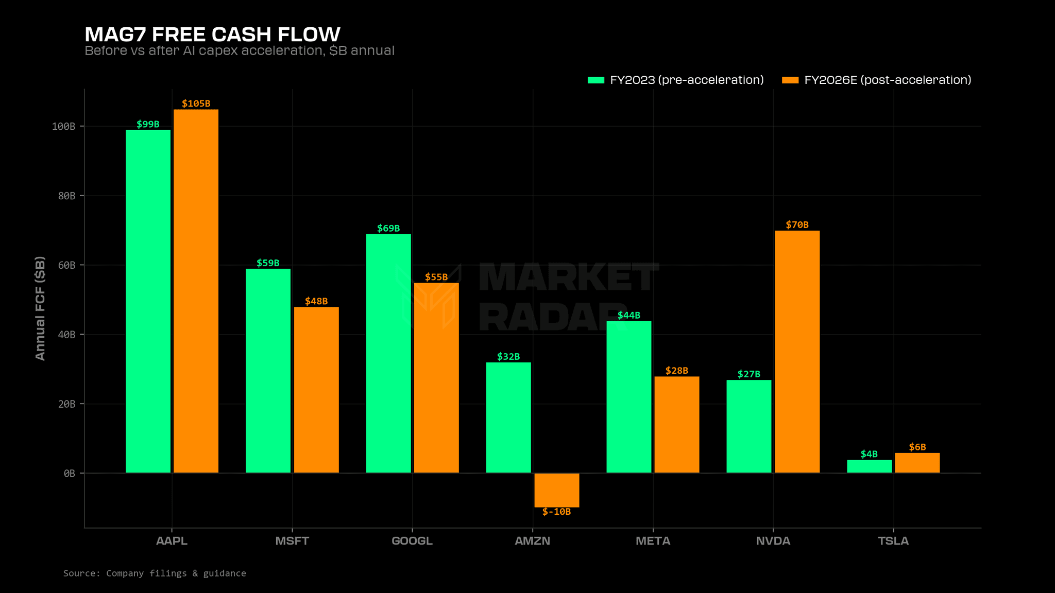Click the NVDA green FY2023 bar

pos(749,426)
